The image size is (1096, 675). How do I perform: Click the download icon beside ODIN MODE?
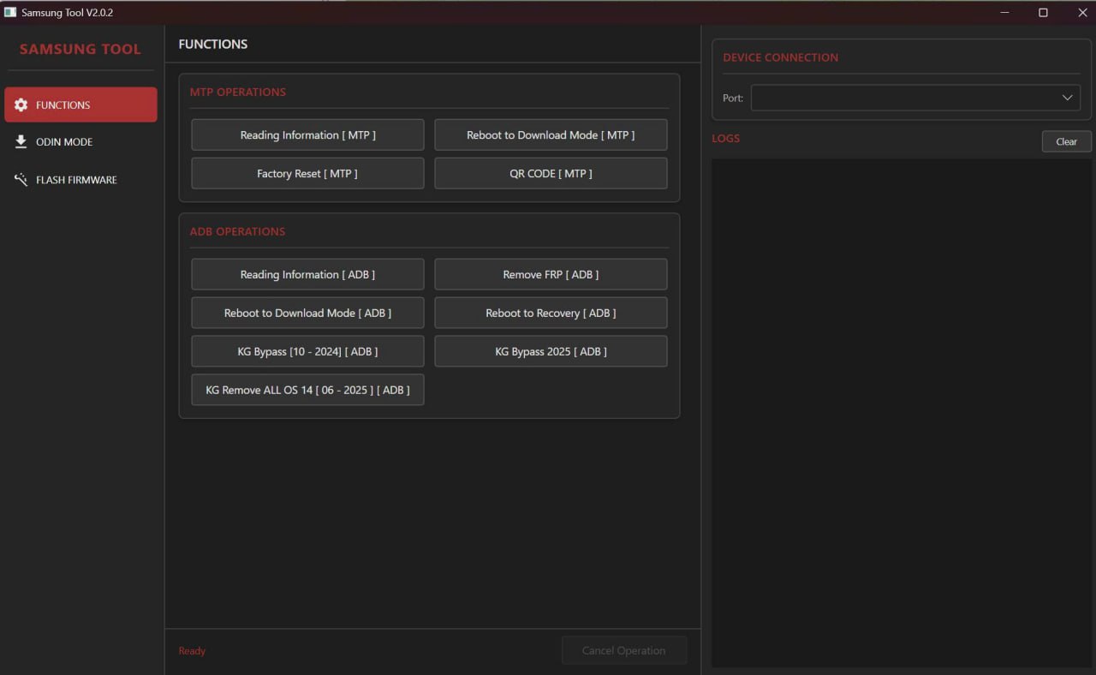coord(21,141)
